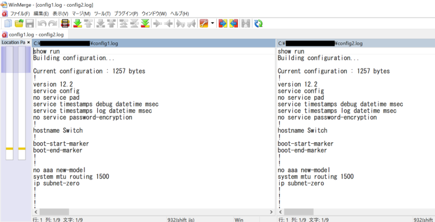
Task: Click the config2.log path header
Action: pyautogui.click(x=356, y=43)
